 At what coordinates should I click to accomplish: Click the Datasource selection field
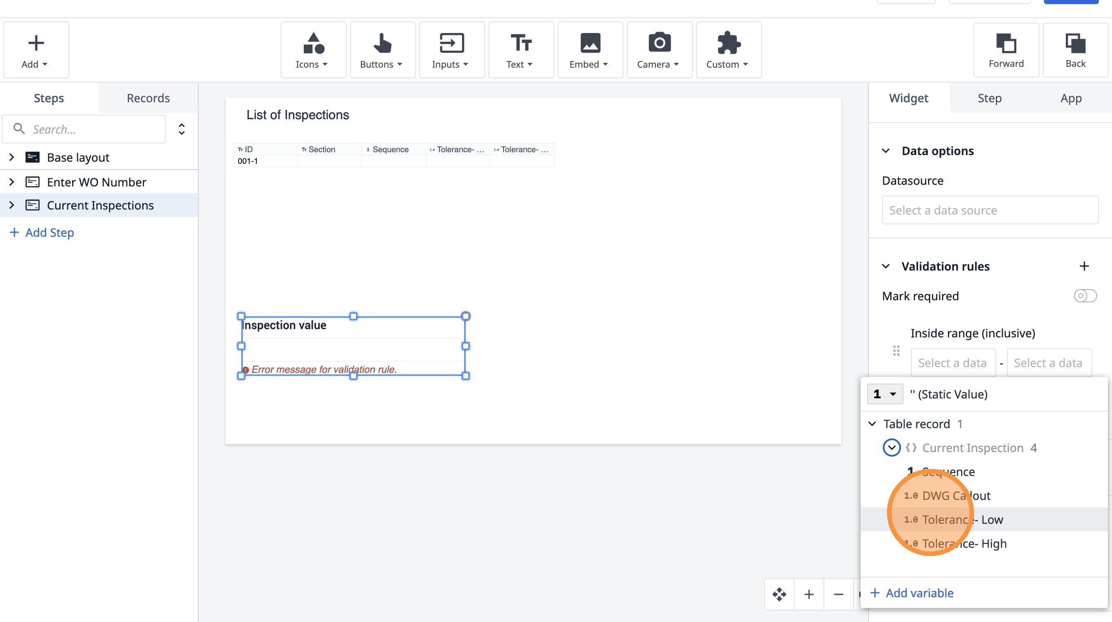coord(990,210)
